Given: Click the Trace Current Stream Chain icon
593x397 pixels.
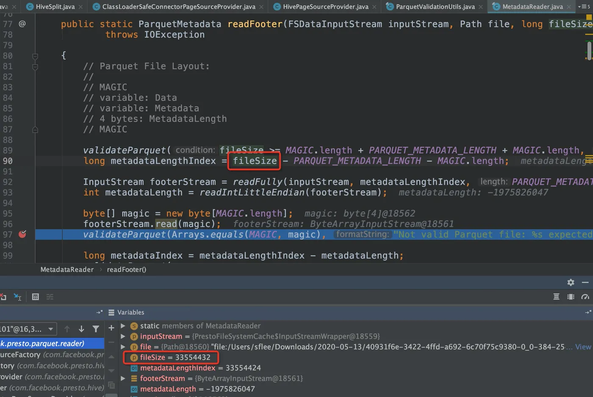Looking at the screenshot, I should [50, 297].
